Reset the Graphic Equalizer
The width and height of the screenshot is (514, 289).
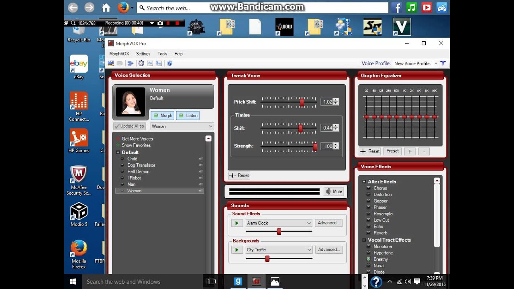click(370, 151)
